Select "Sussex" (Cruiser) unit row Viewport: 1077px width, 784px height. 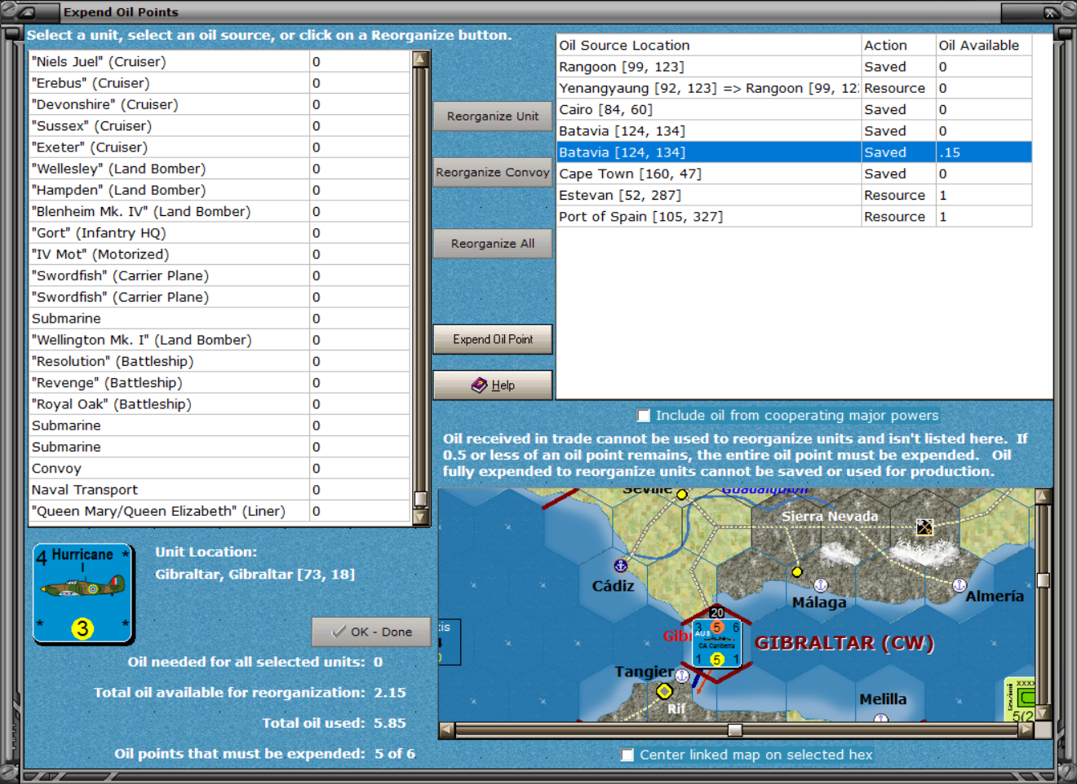(219, 126)
